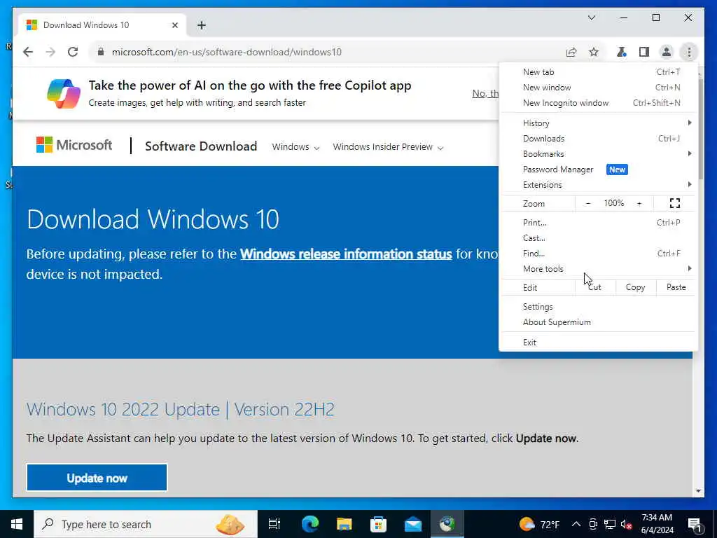Click the weather 72°F widget
Image resolution: width=717 pixels, height=538 pixels.
pos(539,524)
